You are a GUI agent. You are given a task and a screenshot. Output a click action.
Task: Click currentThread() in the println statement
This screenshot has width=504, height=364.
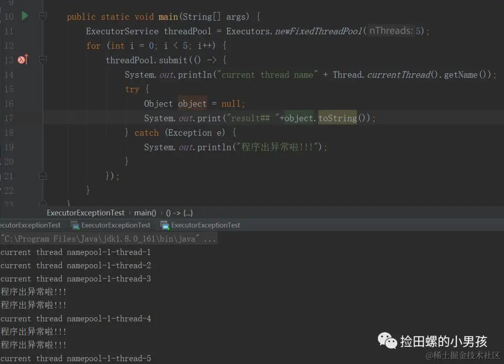click(402, 75)
